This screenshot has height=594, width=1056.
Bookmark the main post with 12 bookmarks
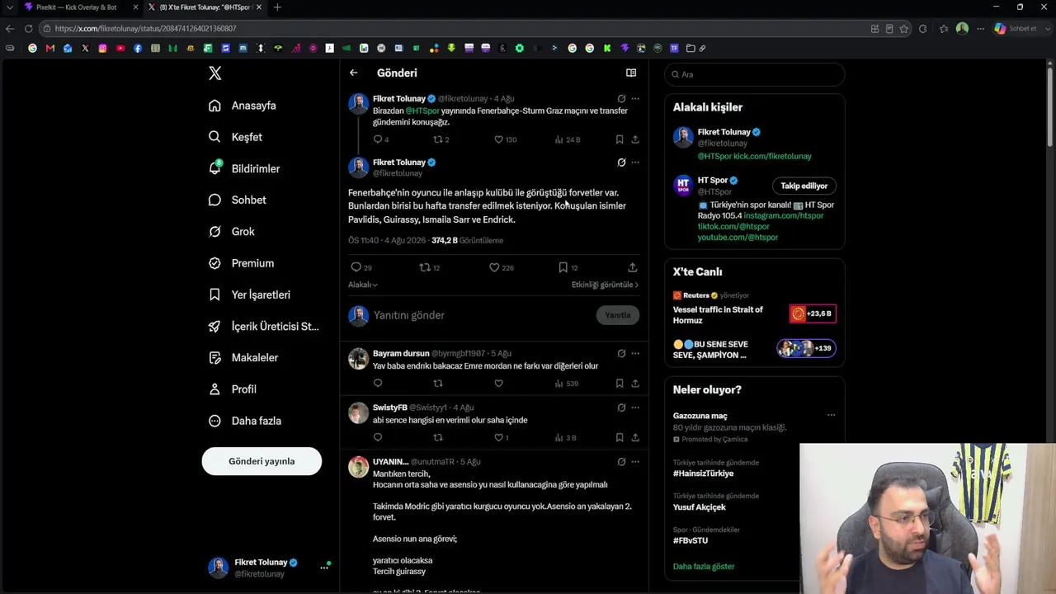pyautogui.click(x=563, y=267)
